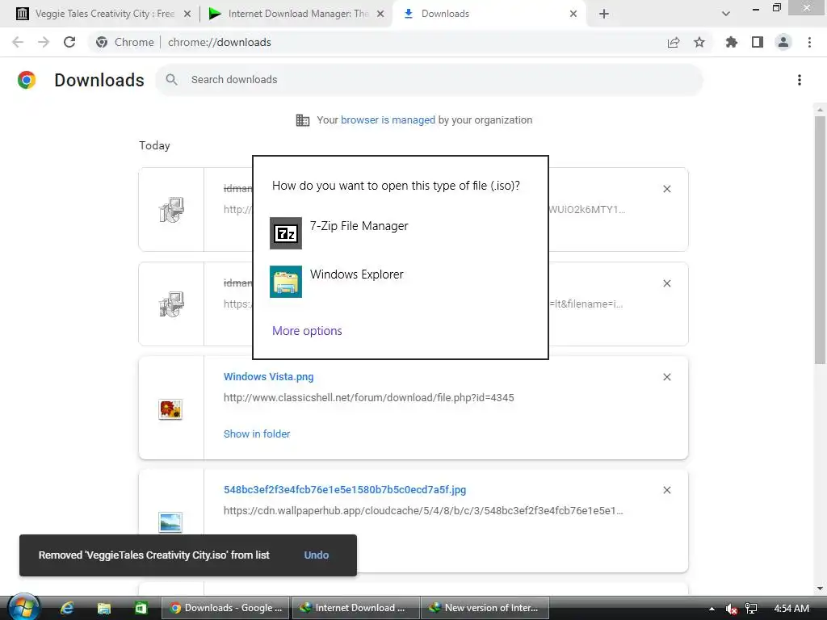Undo removal of VeggieTales Creativity City.iso

(x=317, y=555)
